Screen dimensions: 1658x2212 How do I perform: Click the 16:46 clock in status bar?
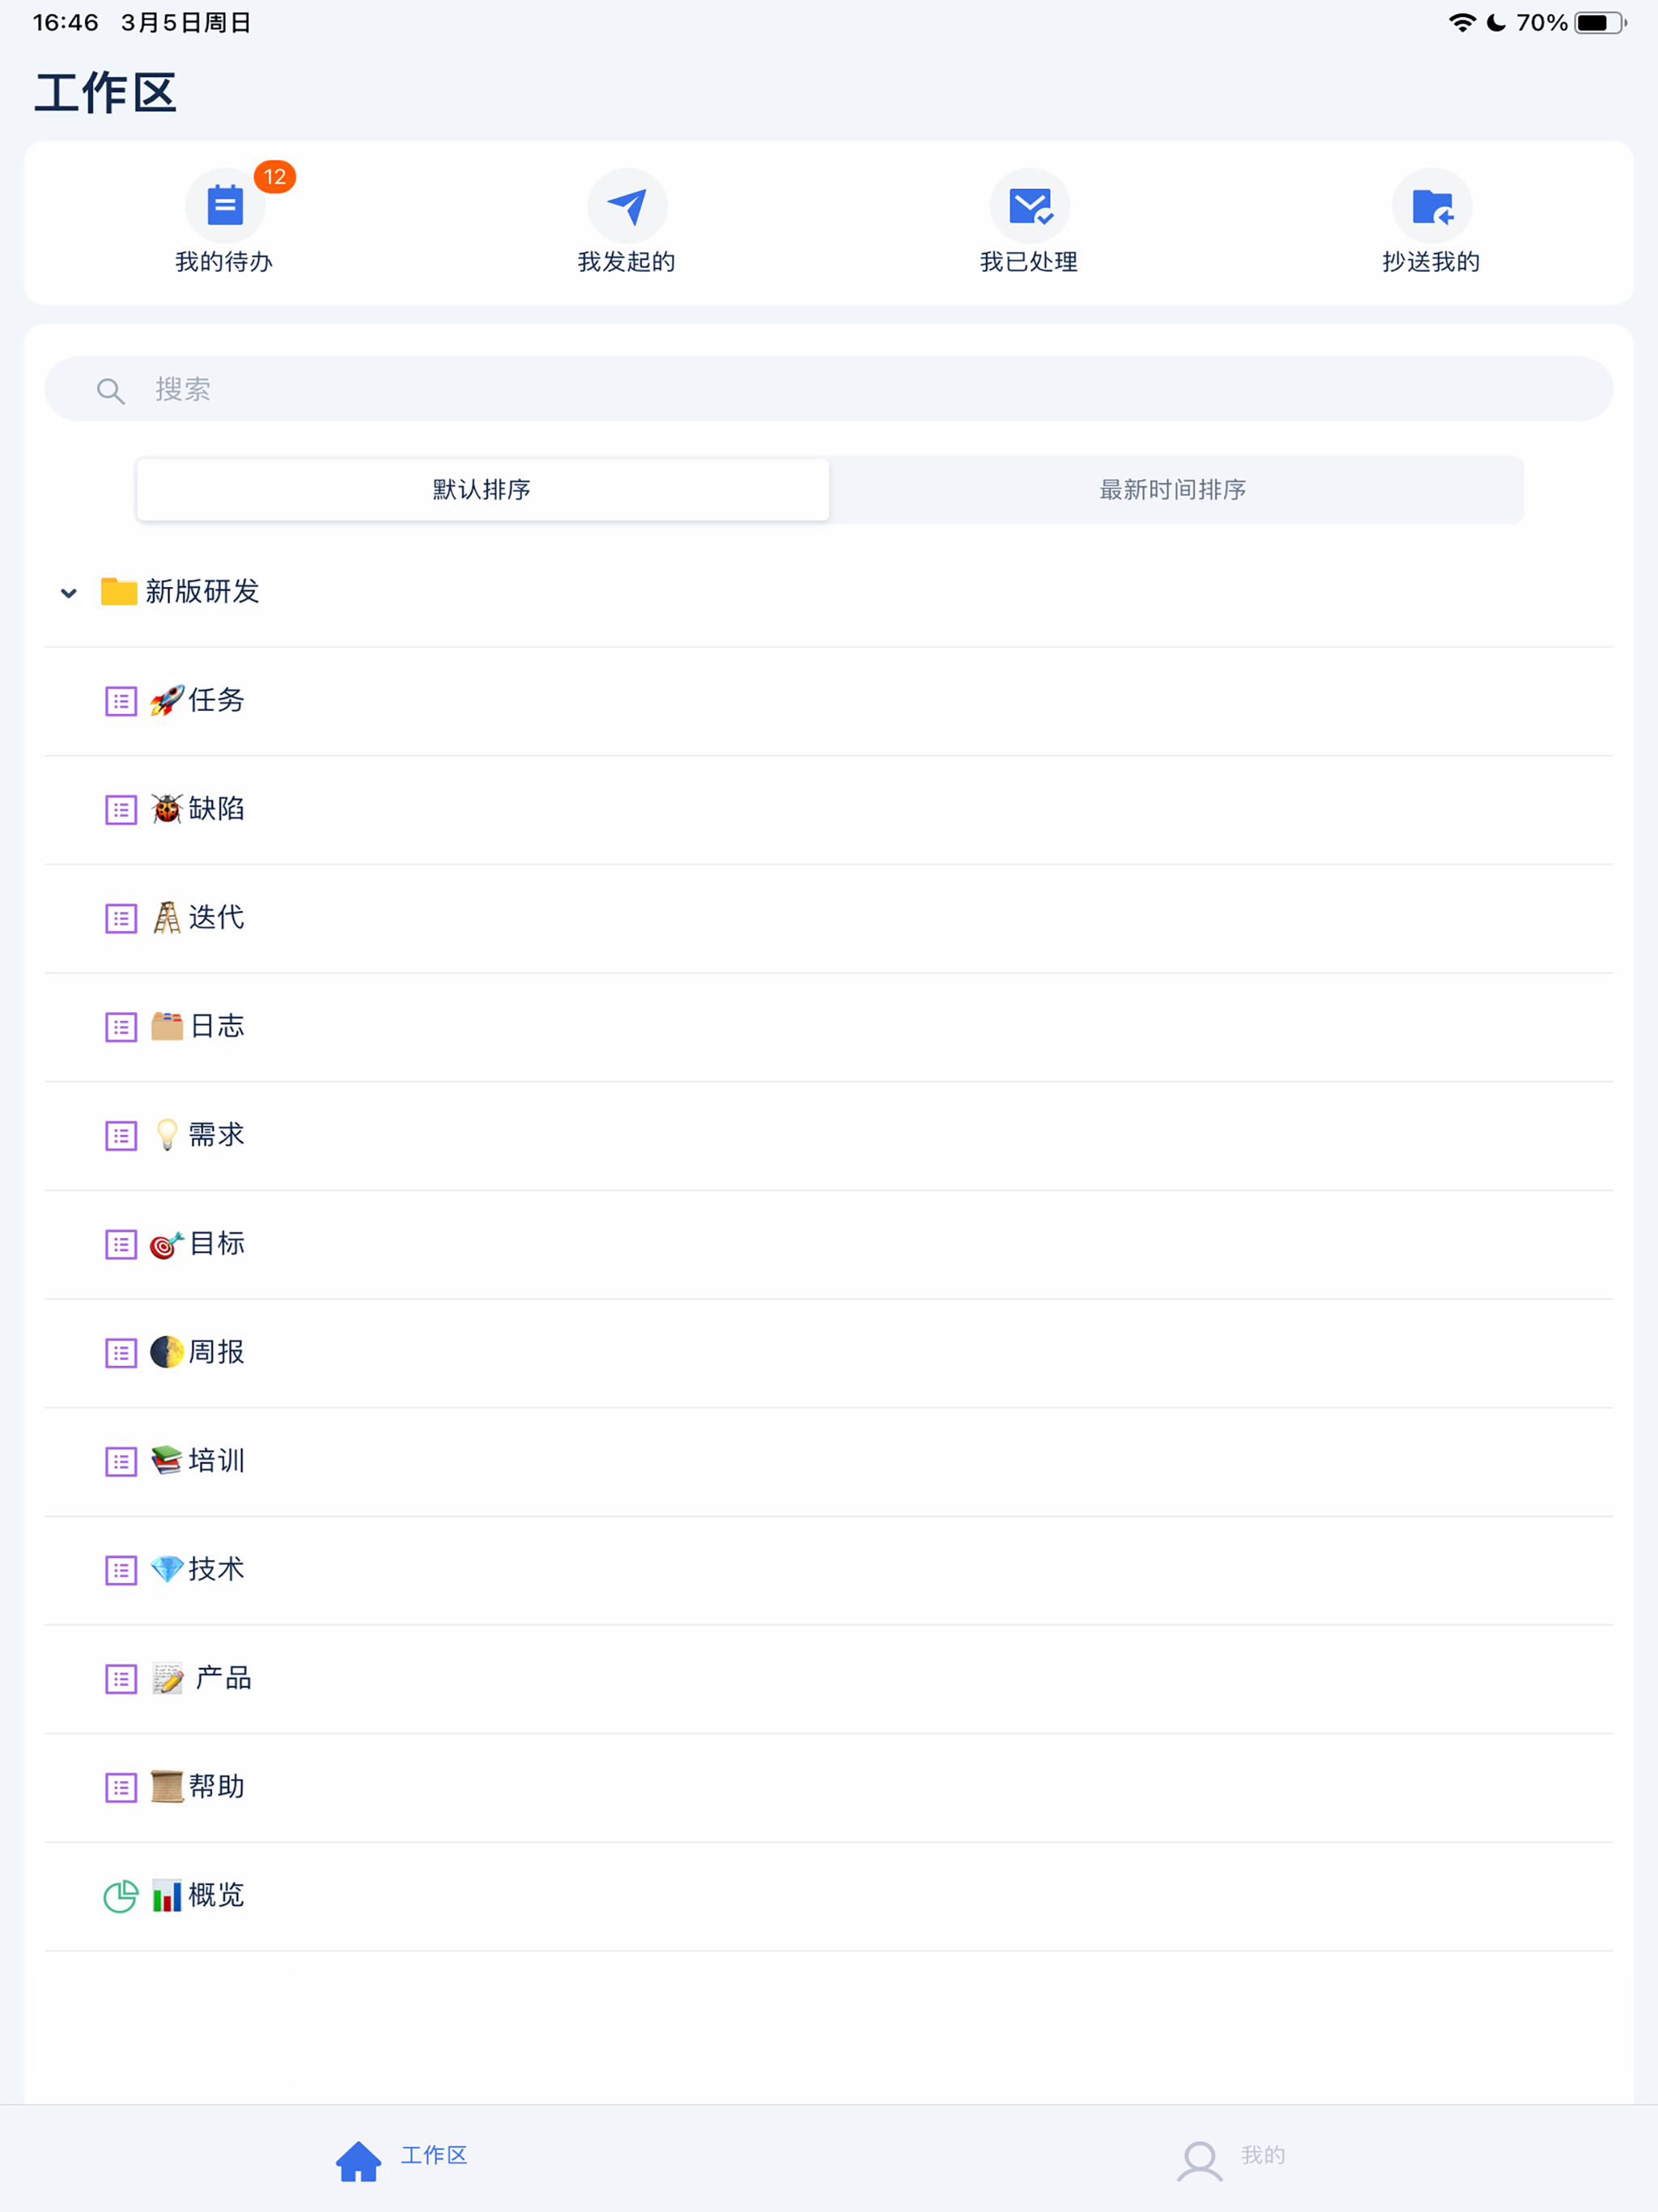coord(65,22)
